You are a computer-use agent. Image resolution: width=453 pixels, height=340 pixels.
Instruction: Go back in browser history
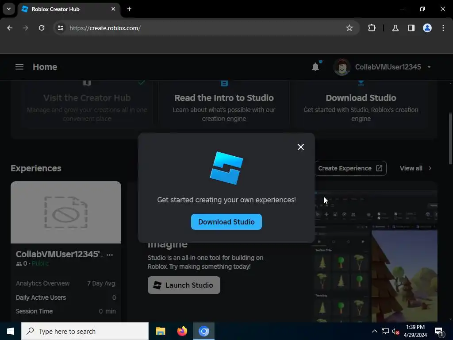click(10, 28)
